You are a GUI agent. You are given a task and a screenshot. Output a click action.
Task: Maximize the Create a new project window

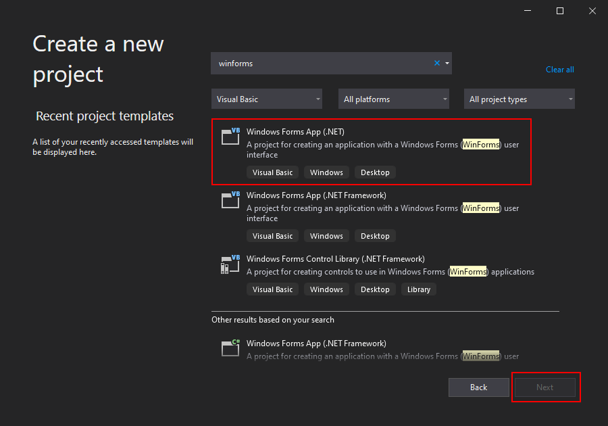560,11
